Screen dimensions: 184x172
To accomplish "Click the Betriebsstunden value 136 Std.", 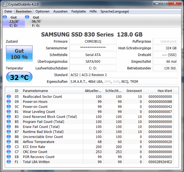I will [x=165, y=68].
